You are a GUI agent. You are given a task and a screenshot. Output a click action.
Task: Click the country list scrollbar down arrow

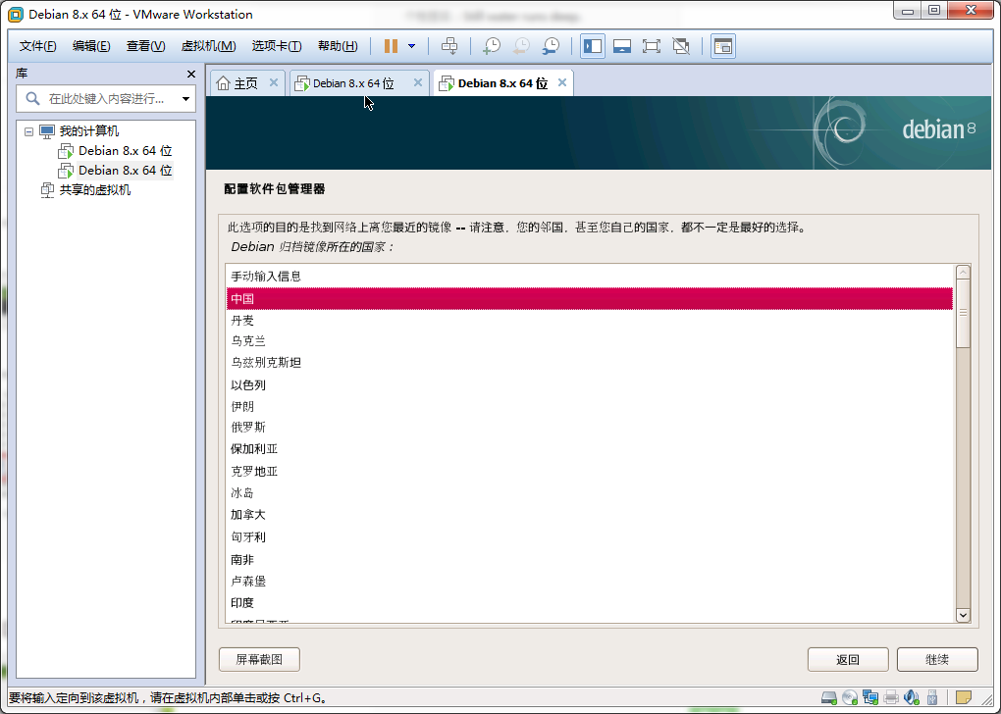963,615
